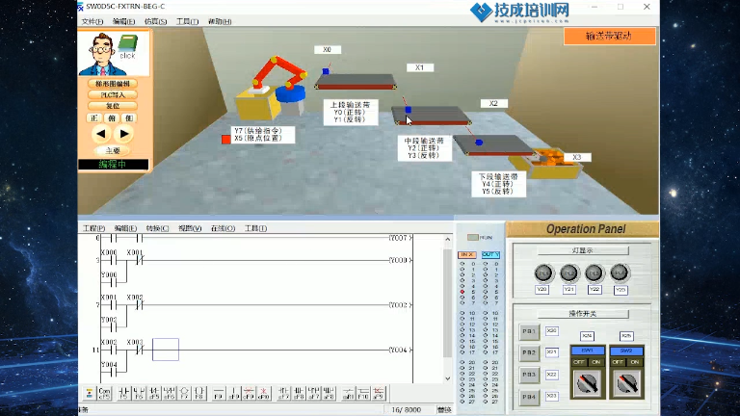Click the green book help icon
Image resolution: width=740 pixels, height=416 pixels.
(x=128, y=44)
